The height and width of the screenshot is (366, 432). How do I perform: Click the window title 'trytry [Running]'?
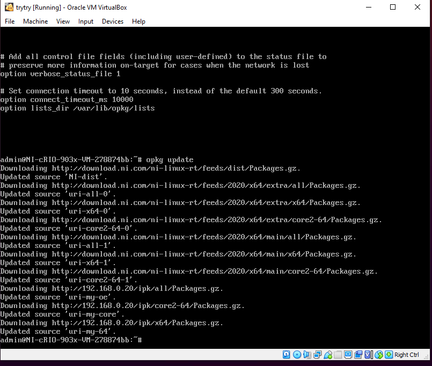pos(38,8)
